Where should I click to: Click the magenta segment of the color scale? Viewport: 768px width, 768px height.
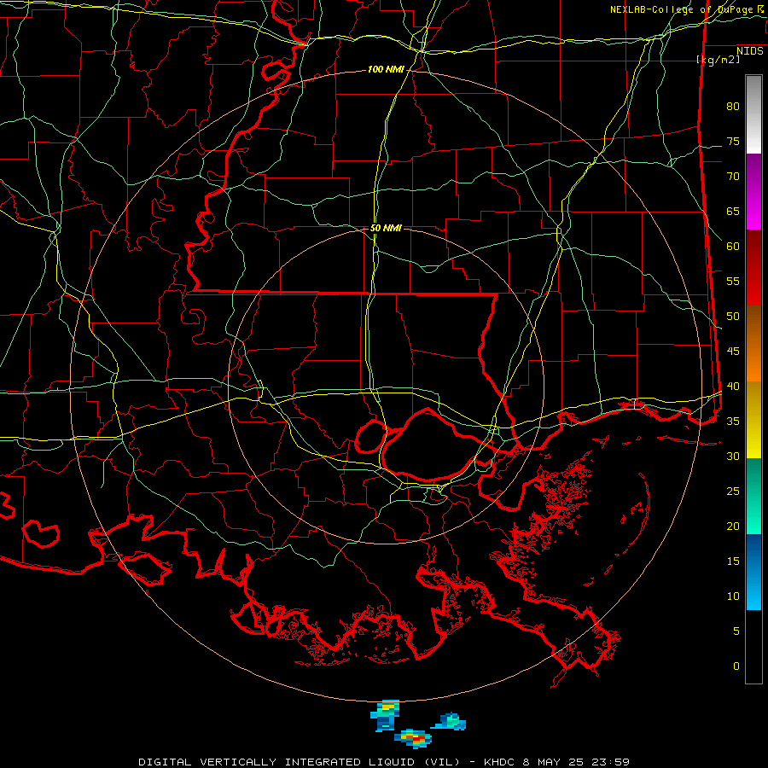coord(753,192)
